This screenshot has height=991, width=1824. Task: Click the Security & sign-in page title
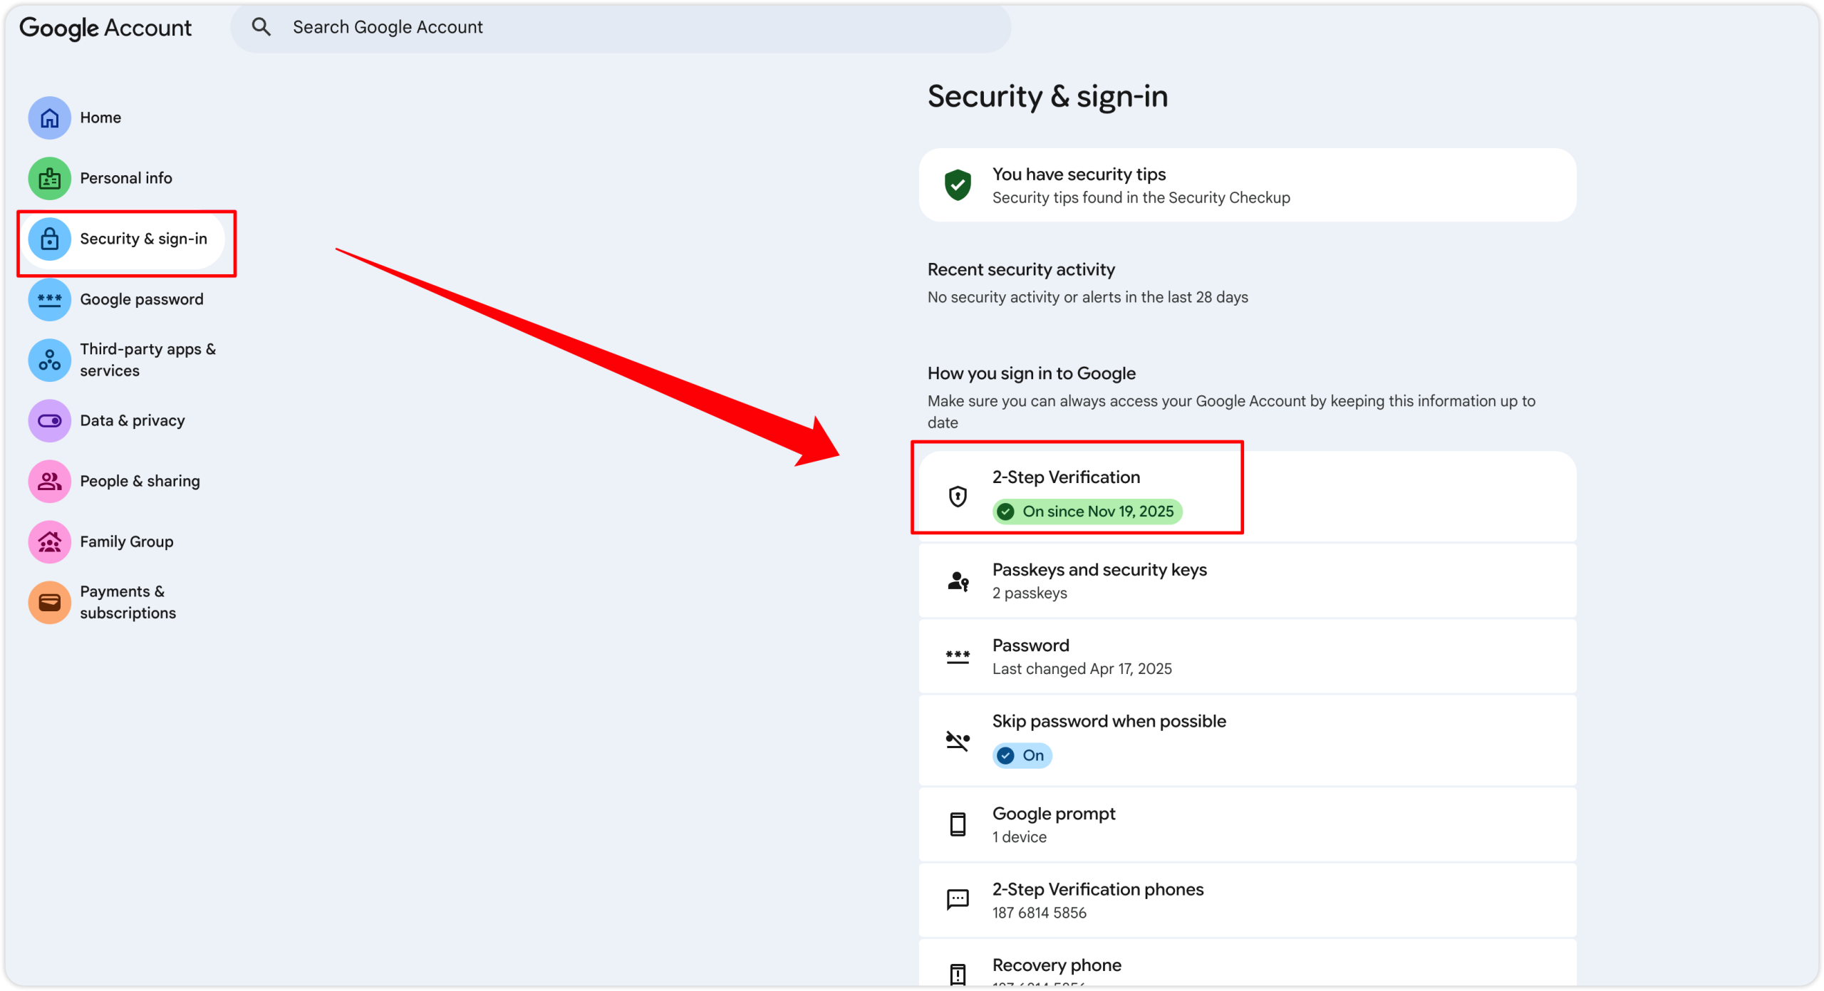point(1047,96)
